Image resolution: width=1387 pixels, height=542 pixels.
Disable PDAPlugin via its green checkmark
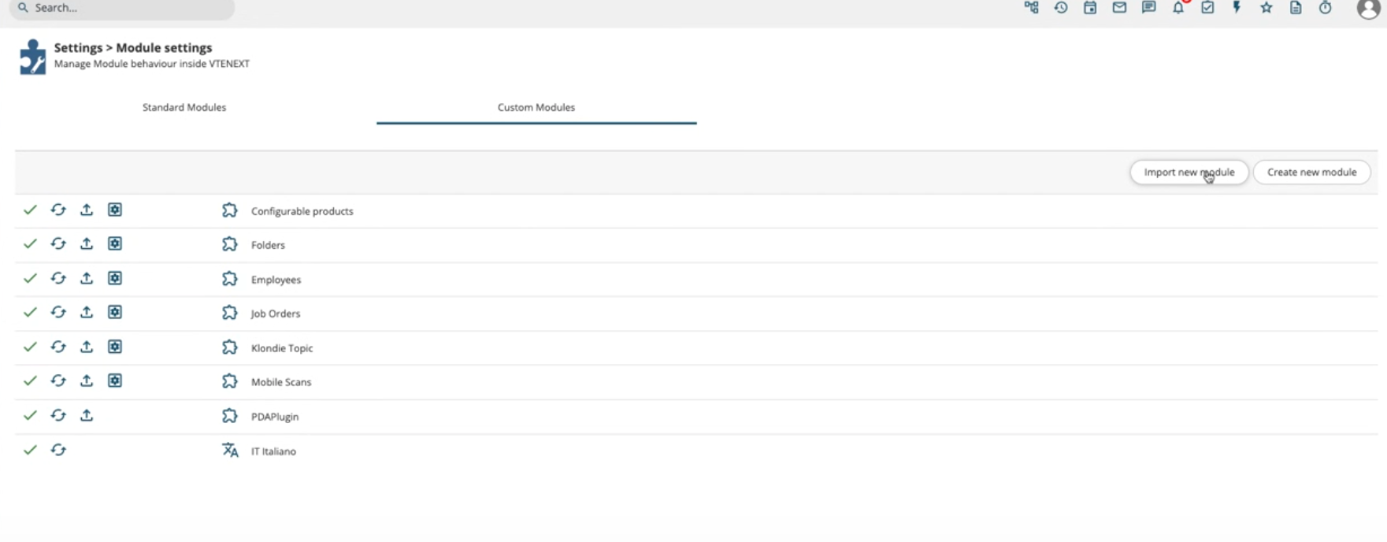point(30,415)
